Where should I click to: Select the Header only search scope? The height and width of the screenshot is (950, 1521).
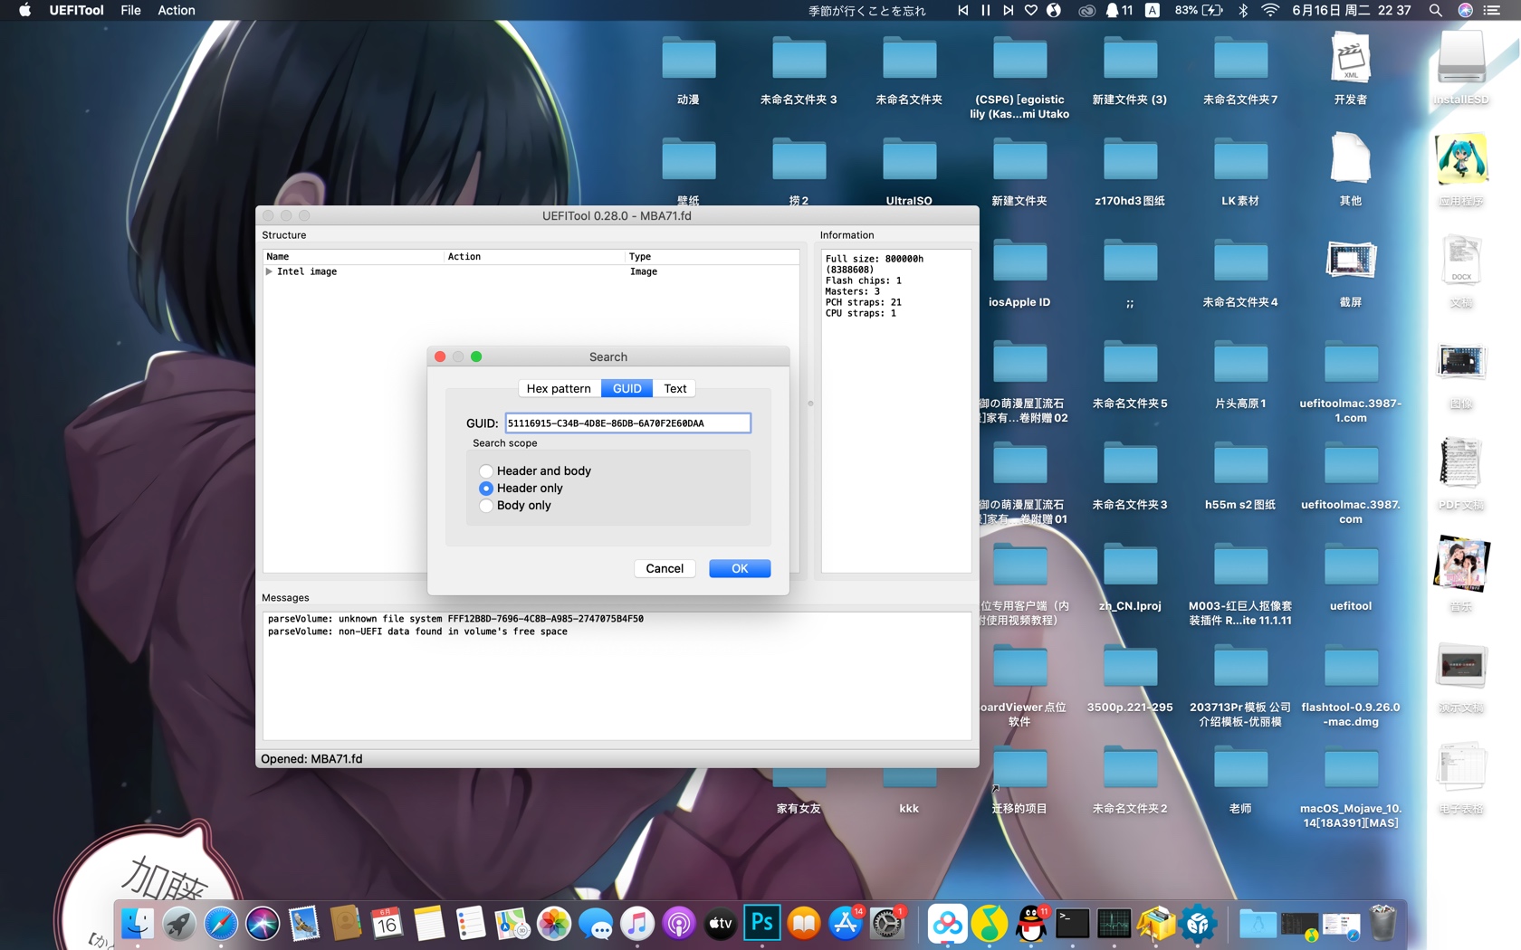click(x=486, y=488)
